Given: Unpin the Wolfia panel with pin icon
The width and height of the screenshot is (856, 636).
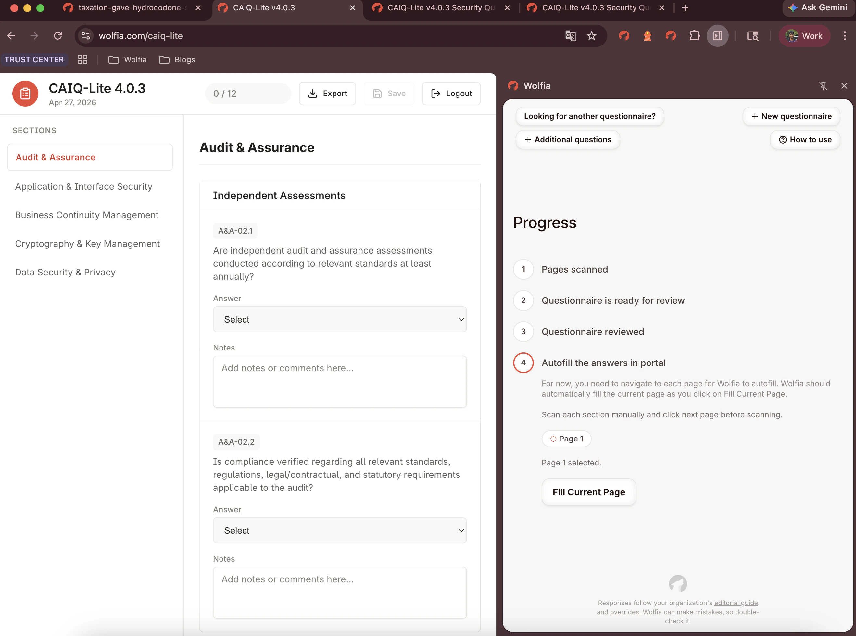Looking at the screenshot, I should 824,85.
